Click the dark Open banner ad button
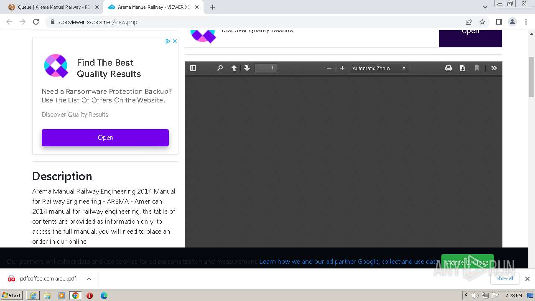Viewport: 535px width, 301px height. tap(470, 38)
